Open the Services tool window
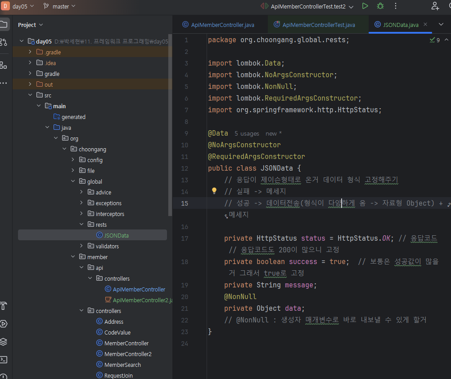 coord(4,324)
